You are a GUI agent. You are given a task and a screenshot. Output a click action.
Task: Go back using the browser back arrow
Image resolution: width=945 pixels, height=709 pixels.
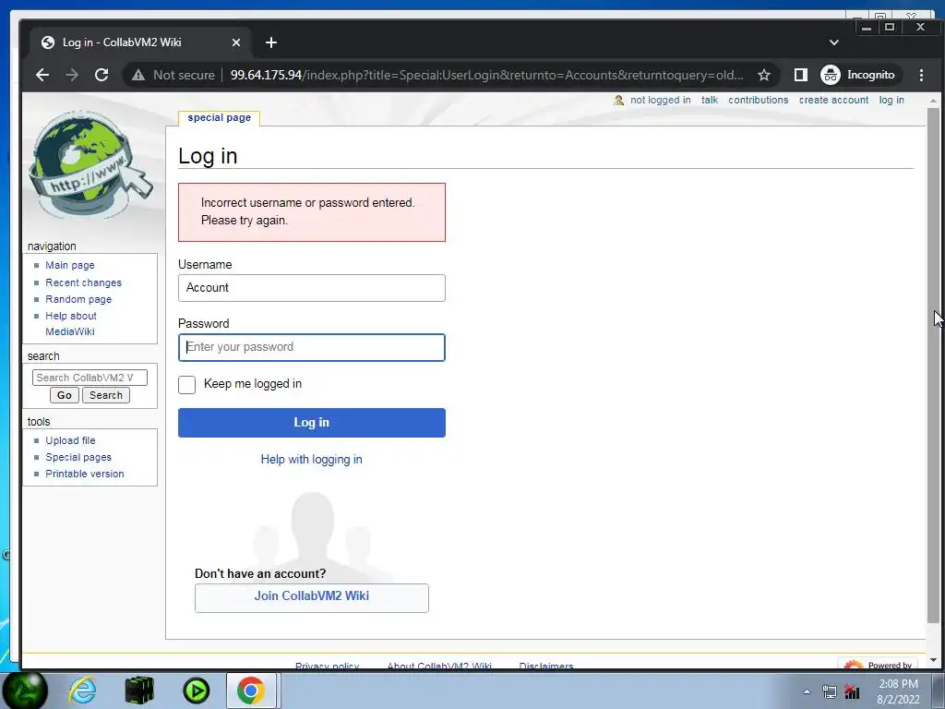coord(42,75)
